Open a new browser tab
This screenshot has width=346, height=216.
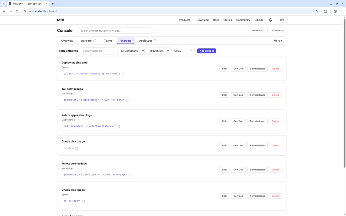click(52, 4)
